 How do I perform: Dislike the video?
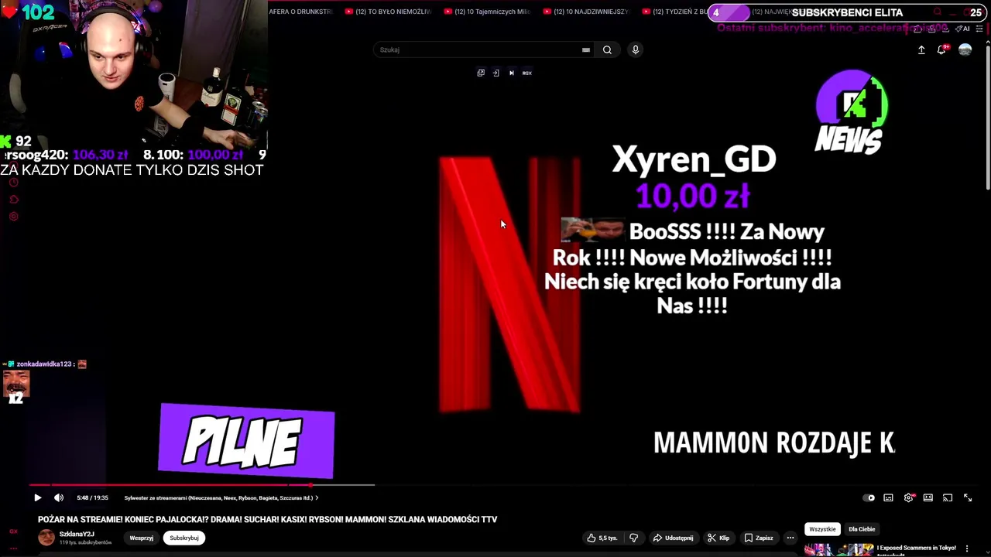point(633,538)
